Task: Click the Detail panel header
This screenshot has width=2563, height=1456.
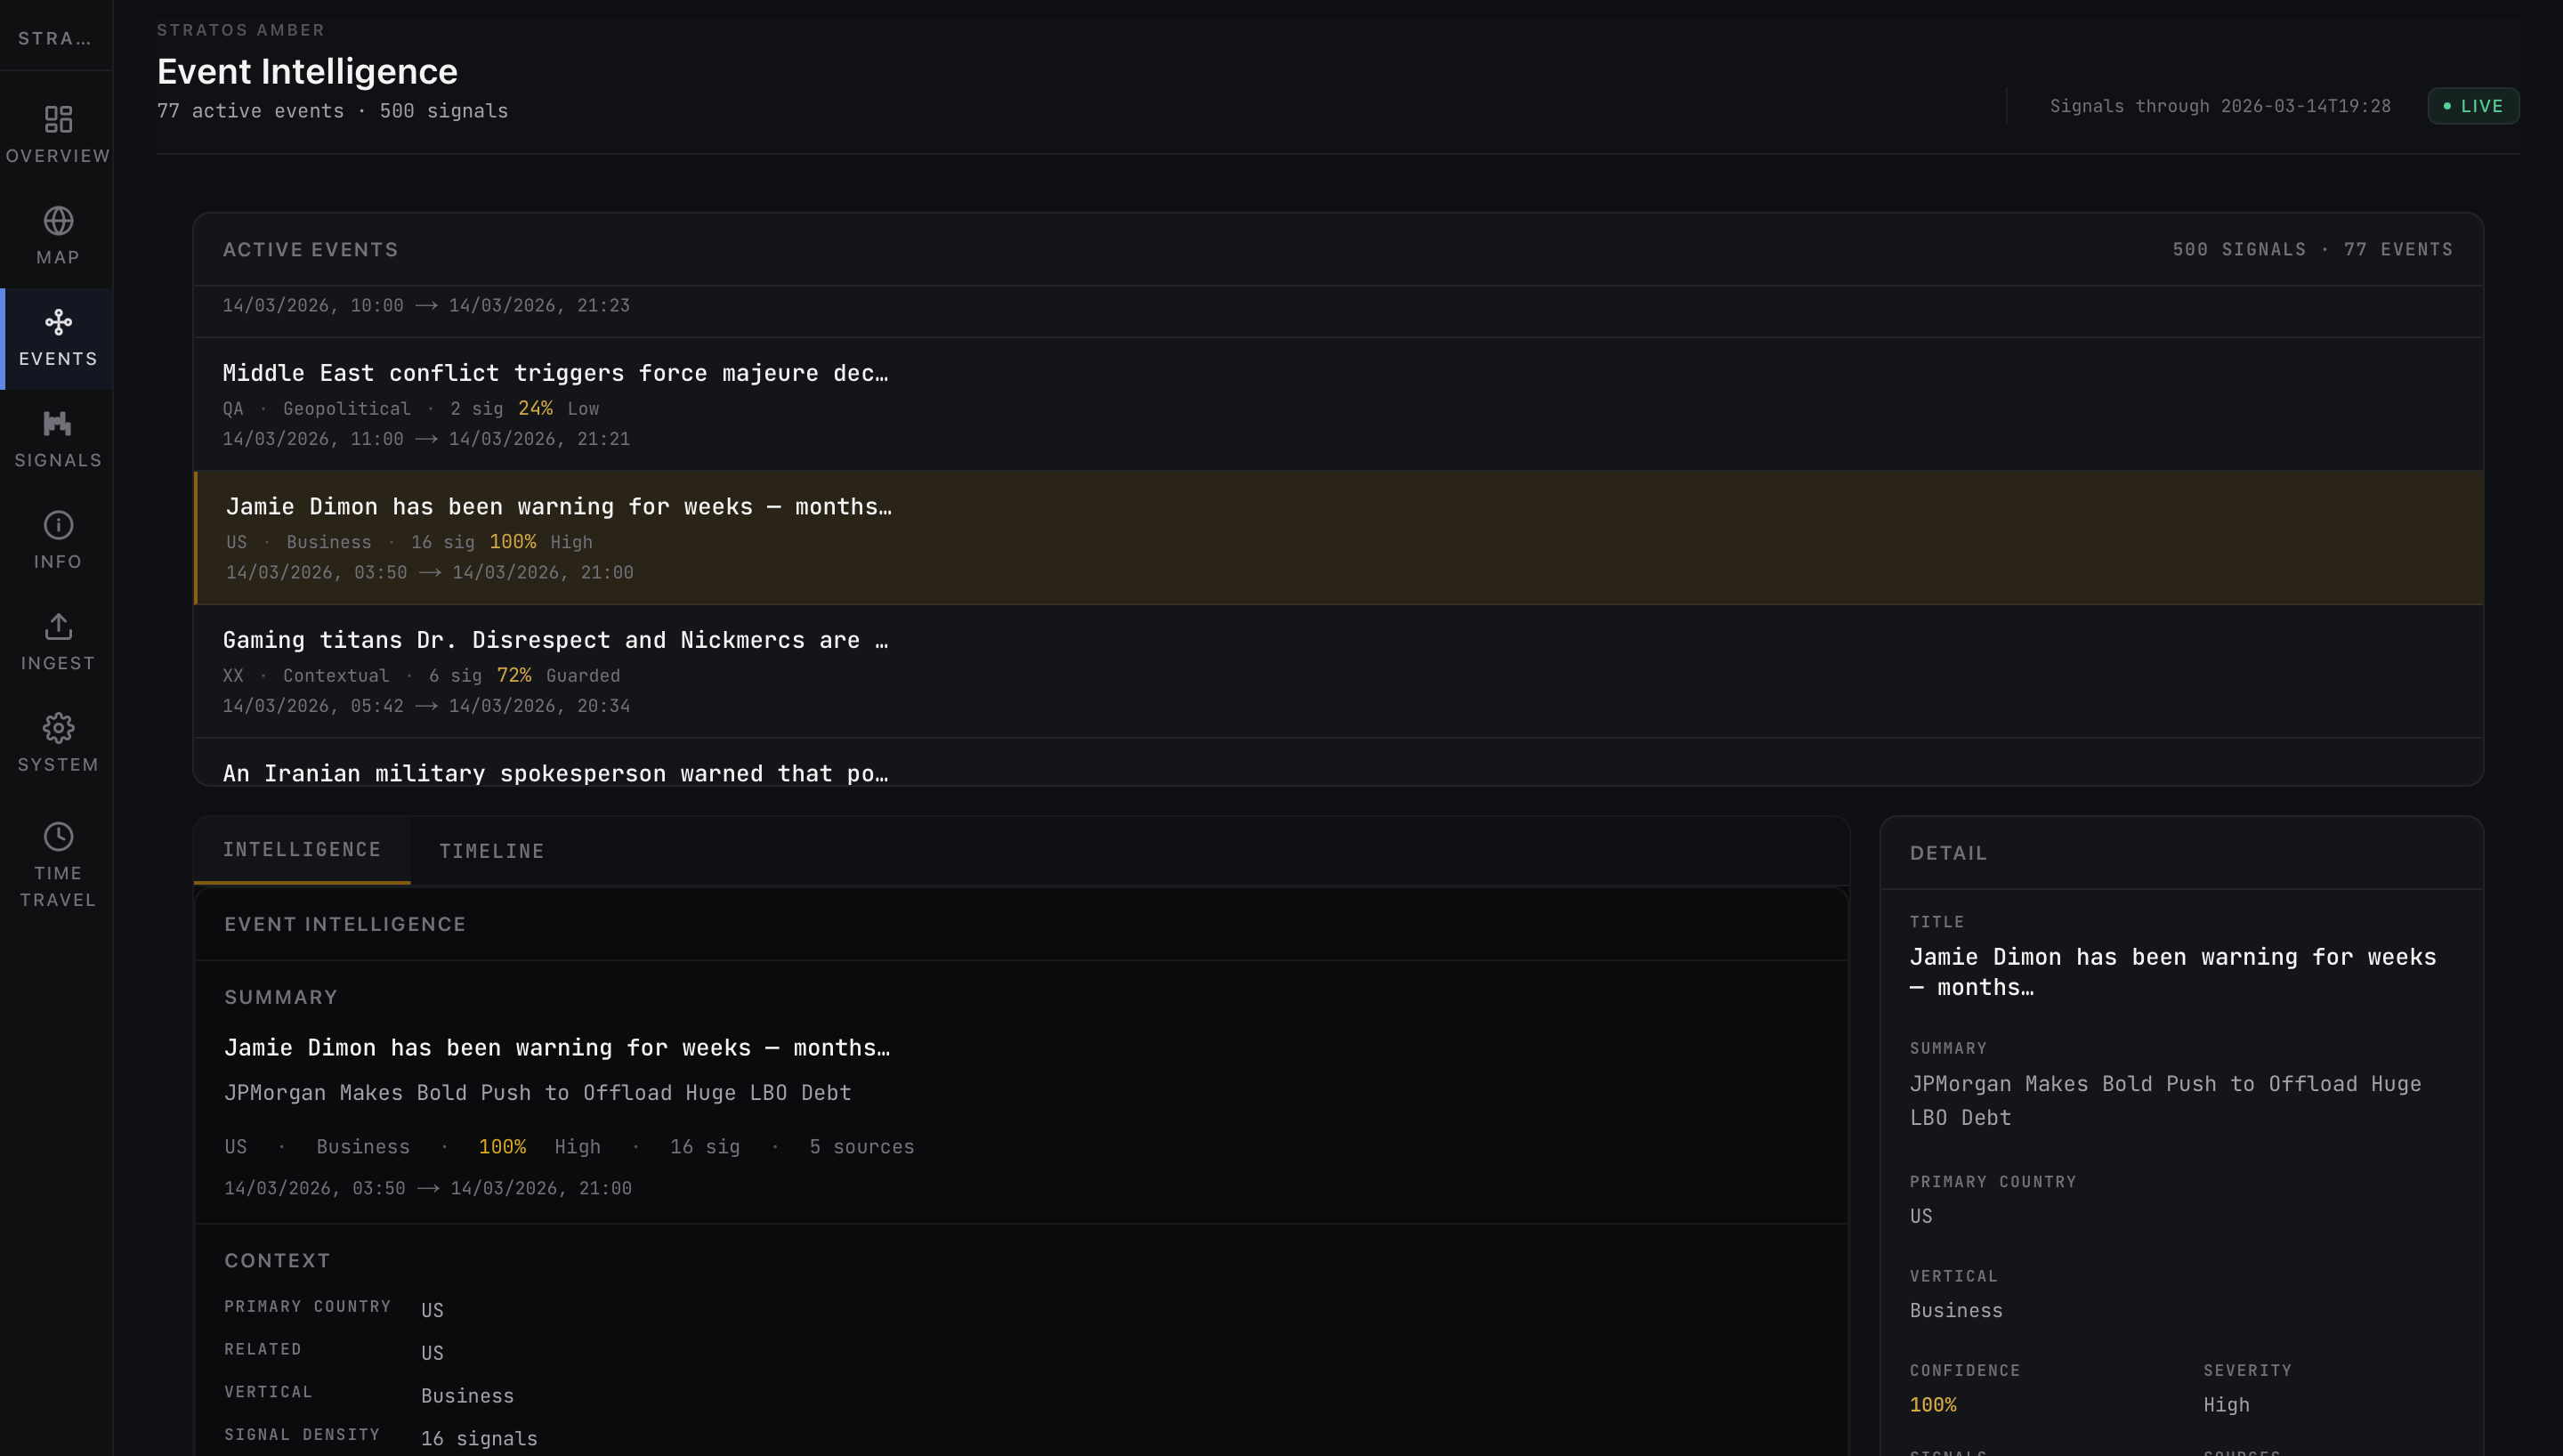Action: click(x=1947, y=853)
